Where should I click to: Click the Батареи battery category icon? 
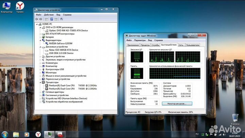click(x=44, y=37)
